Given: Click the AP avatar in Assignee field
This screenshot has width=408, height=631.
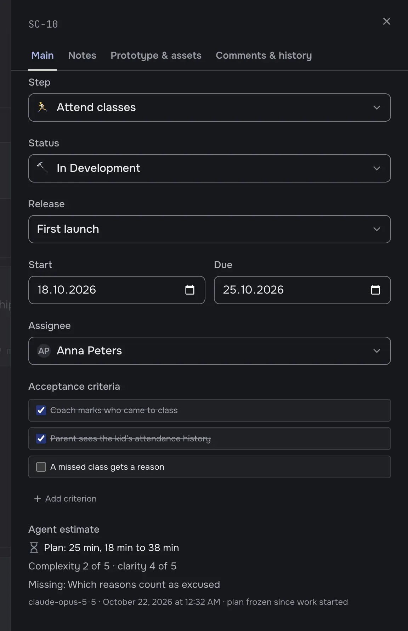Looking at the screenshot, I should coord(44,351).
